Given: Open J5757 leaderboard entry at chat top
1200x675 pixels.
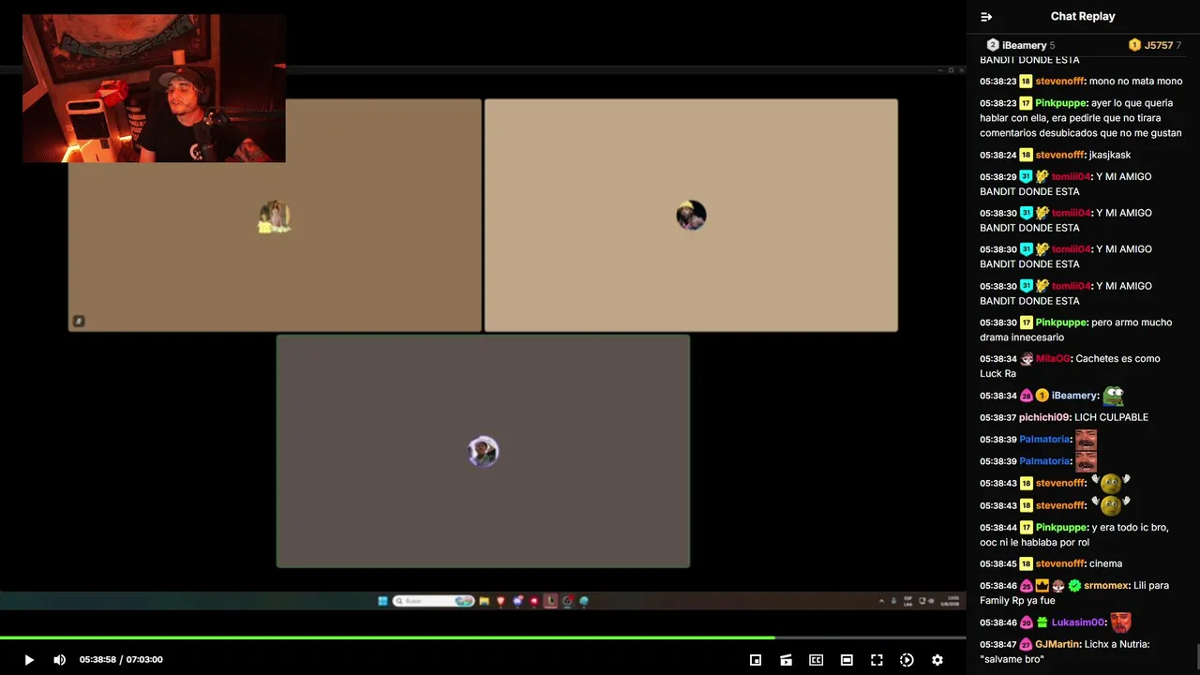Looking at the screenshot, I should pos(1155,45).
